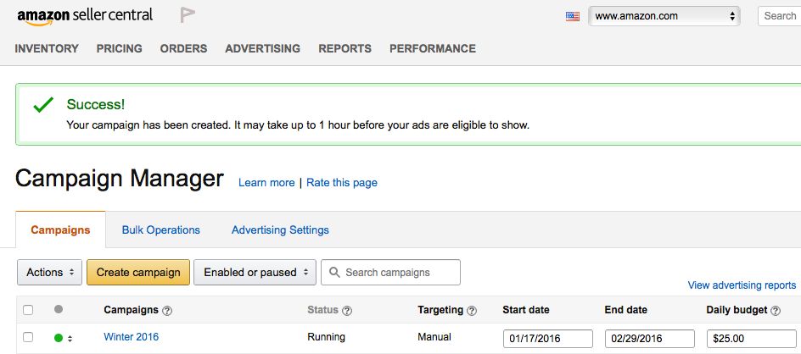Click the help icon beside Daily budget
The width and height of the screenshot is (801, 354).
point(776,310)
